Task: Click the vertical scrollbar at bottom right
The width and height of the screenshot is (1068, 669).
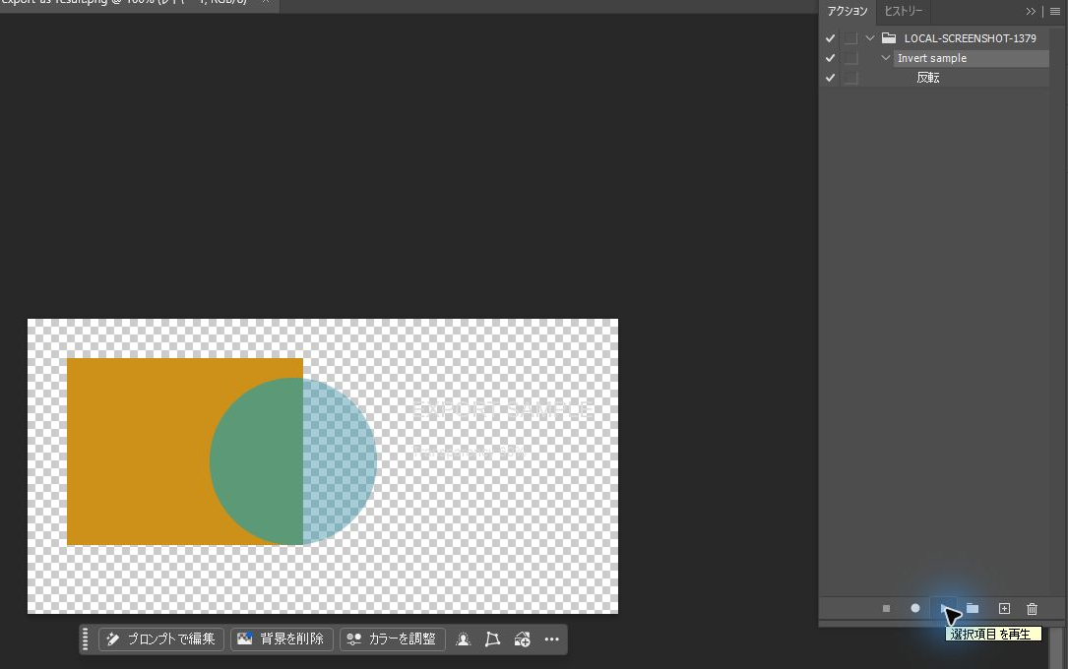Action: click(1056, 647)
